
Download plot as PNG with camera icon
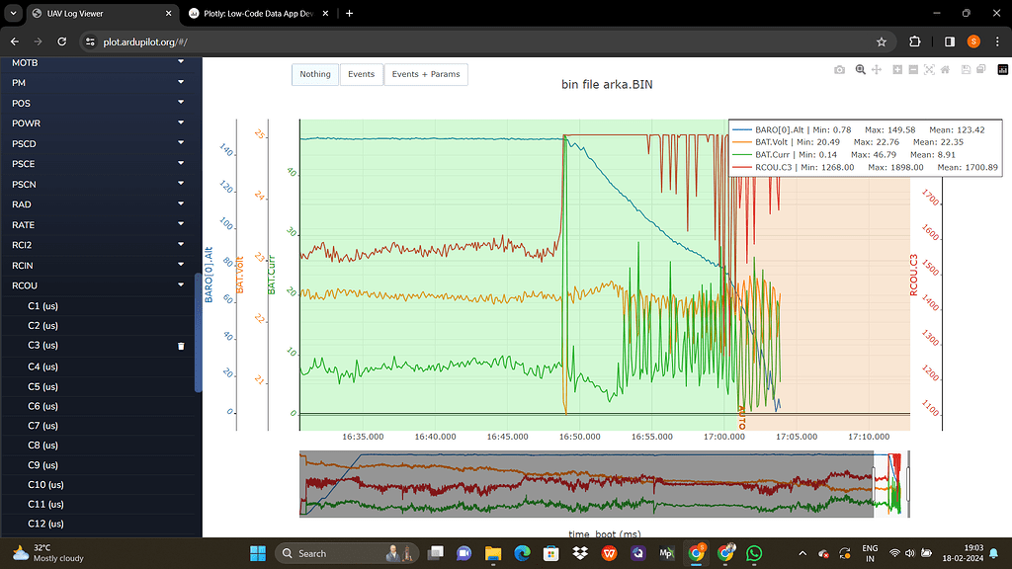[839, 70]
